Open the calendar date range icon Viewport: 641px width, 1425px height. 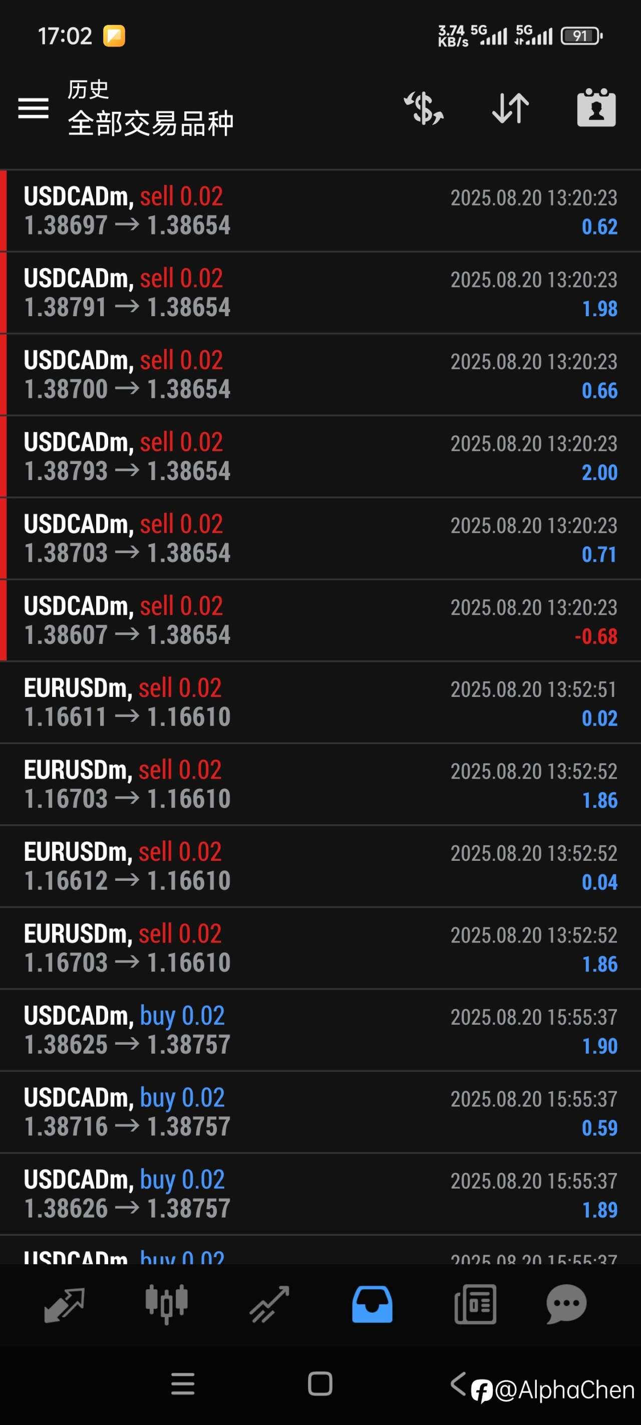pos(595,108)
